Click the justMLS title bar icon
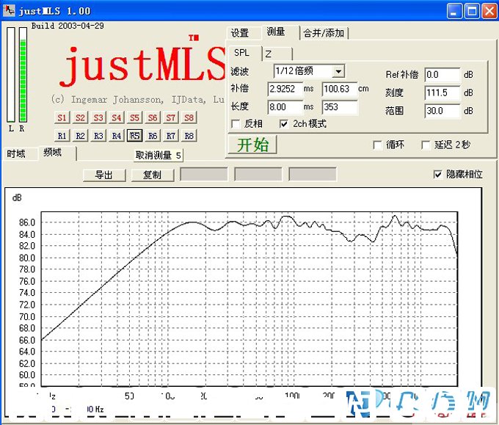The height and width of the screenshot is (425, 499). (10, 10)
